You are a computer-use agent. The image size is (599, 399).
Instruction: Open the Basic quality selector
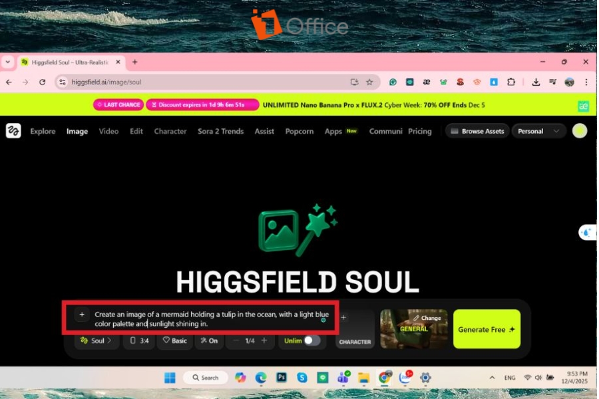pyautogui.click(x=175, y=340)
